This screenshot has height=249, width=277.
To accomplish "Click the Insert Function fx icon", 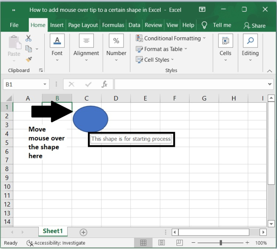I will (x=104, y=84).
